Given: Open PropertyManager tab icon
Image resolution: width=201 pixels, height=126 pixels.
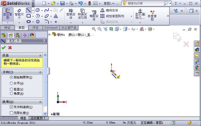Looking at the screenshot, I should pyautogui.click(x=11, y=35).
